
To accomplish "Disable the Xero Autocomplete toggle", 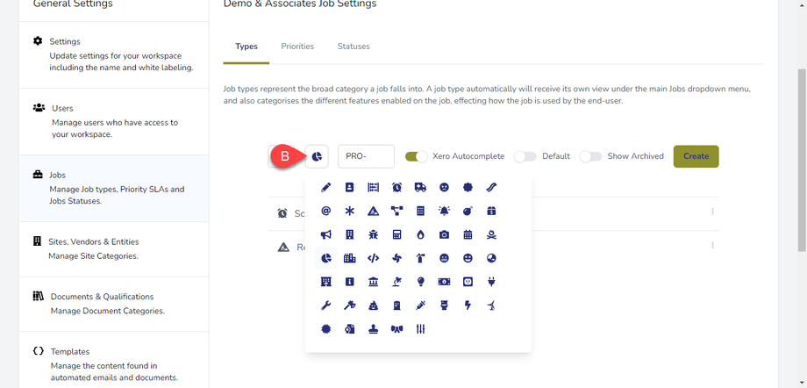I will [416, 156].
